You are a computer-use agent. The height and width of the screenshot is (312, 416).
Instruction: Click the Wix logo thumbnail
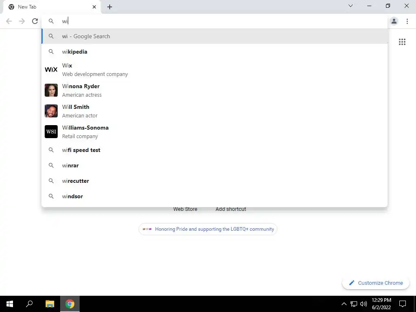click(51, 69)
